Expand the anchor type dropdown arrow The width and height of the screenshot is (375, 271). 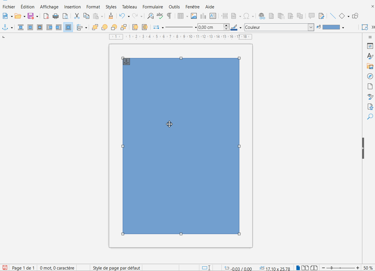[x=12, y=28]
